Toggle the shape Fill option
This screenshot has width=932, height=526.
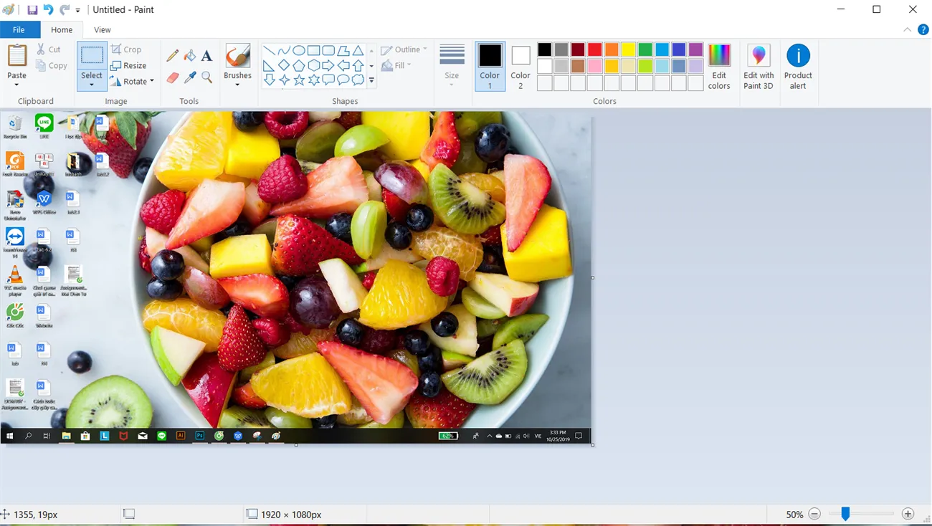[397, 65]
